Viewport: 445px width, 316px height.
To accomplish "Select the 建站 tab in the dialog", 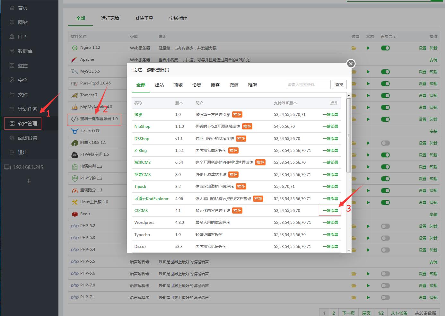I will click(159, 85).
